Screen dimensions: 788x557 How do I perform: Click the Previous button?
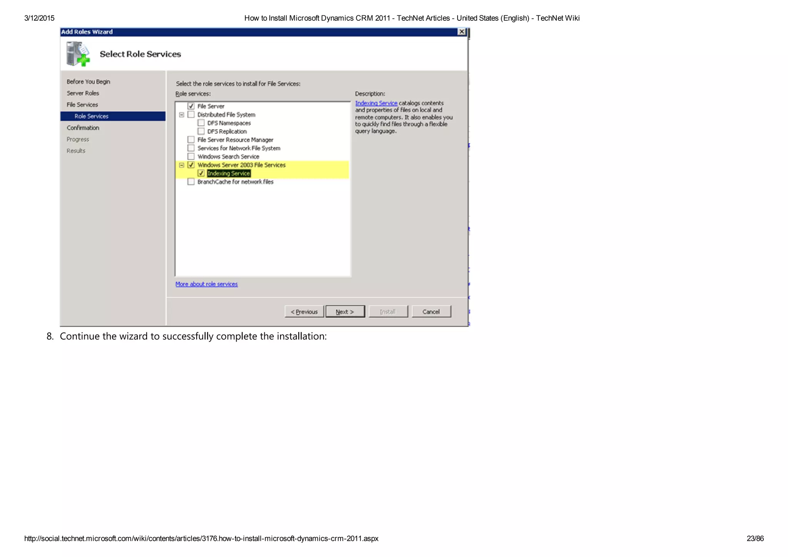pos(304,312)
